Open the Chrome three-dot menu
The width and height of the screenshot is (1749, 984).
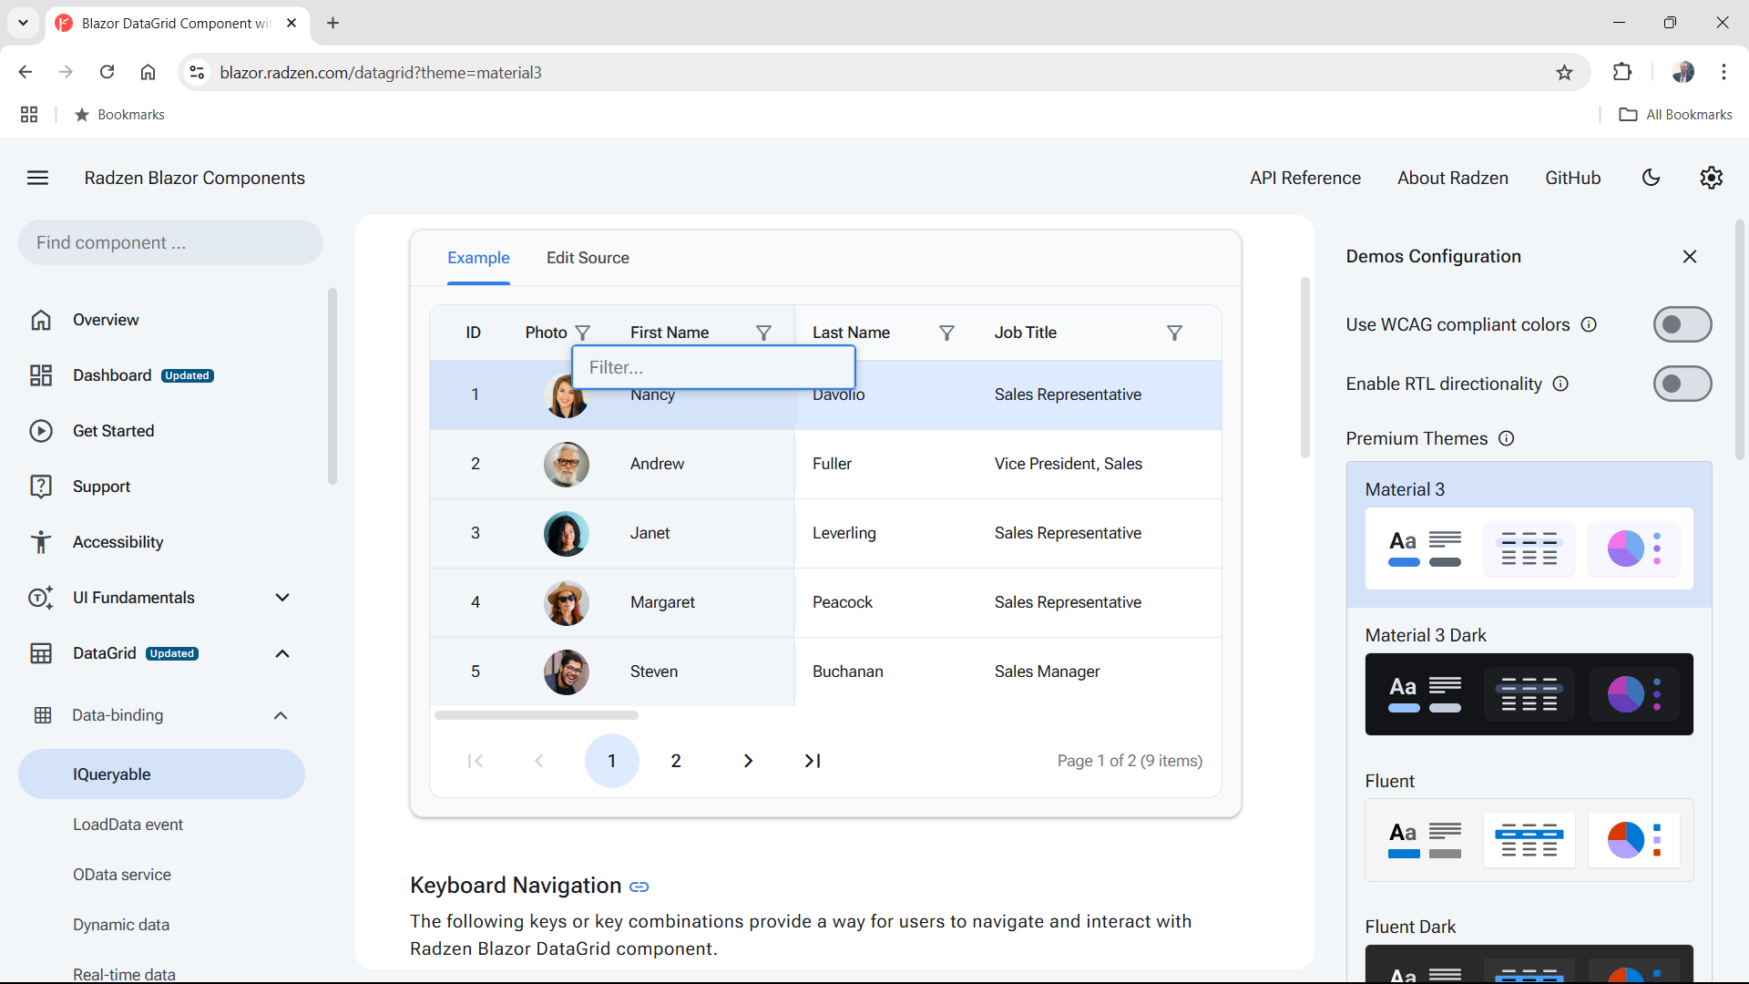[x=1723, y=72]
